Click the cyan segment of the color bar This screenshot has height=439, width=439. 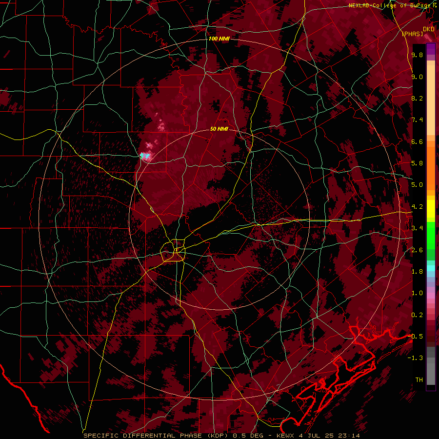(x=431, y=268)
